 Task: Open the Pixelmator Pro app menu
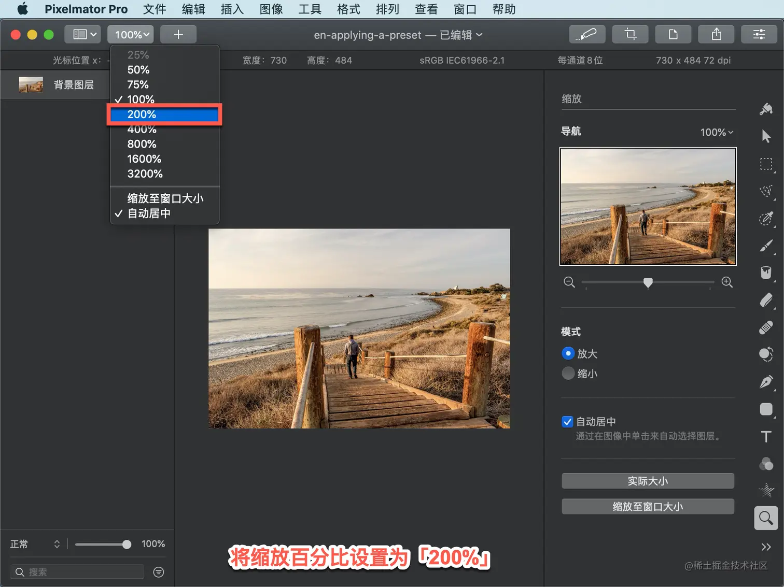tap(86, 9)
